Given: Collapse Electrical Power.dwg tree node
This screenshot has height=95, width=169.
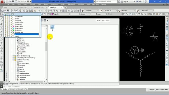Looking at the screenshot, I should point(13,60).
